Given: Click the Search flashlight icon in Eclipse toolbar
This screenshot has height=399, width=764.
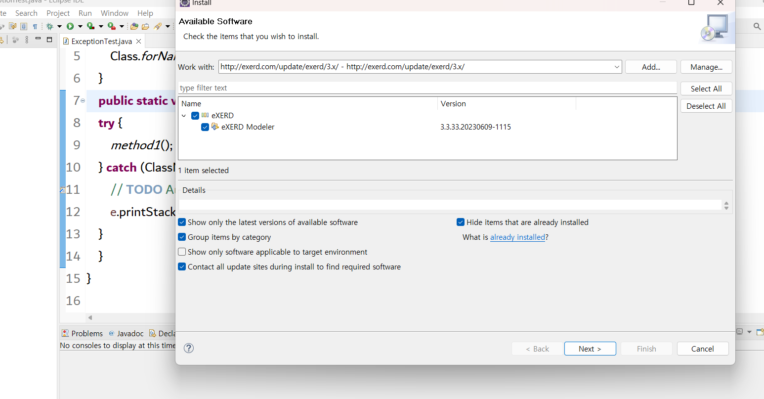Looking at the screenshot, I should point(158,26).
